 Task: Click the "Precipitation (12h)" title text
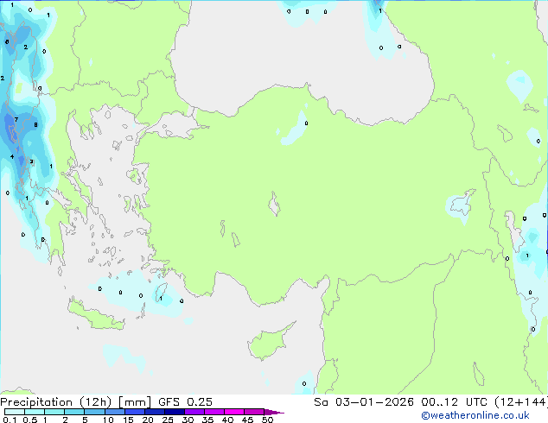click(x=56, y=402)
